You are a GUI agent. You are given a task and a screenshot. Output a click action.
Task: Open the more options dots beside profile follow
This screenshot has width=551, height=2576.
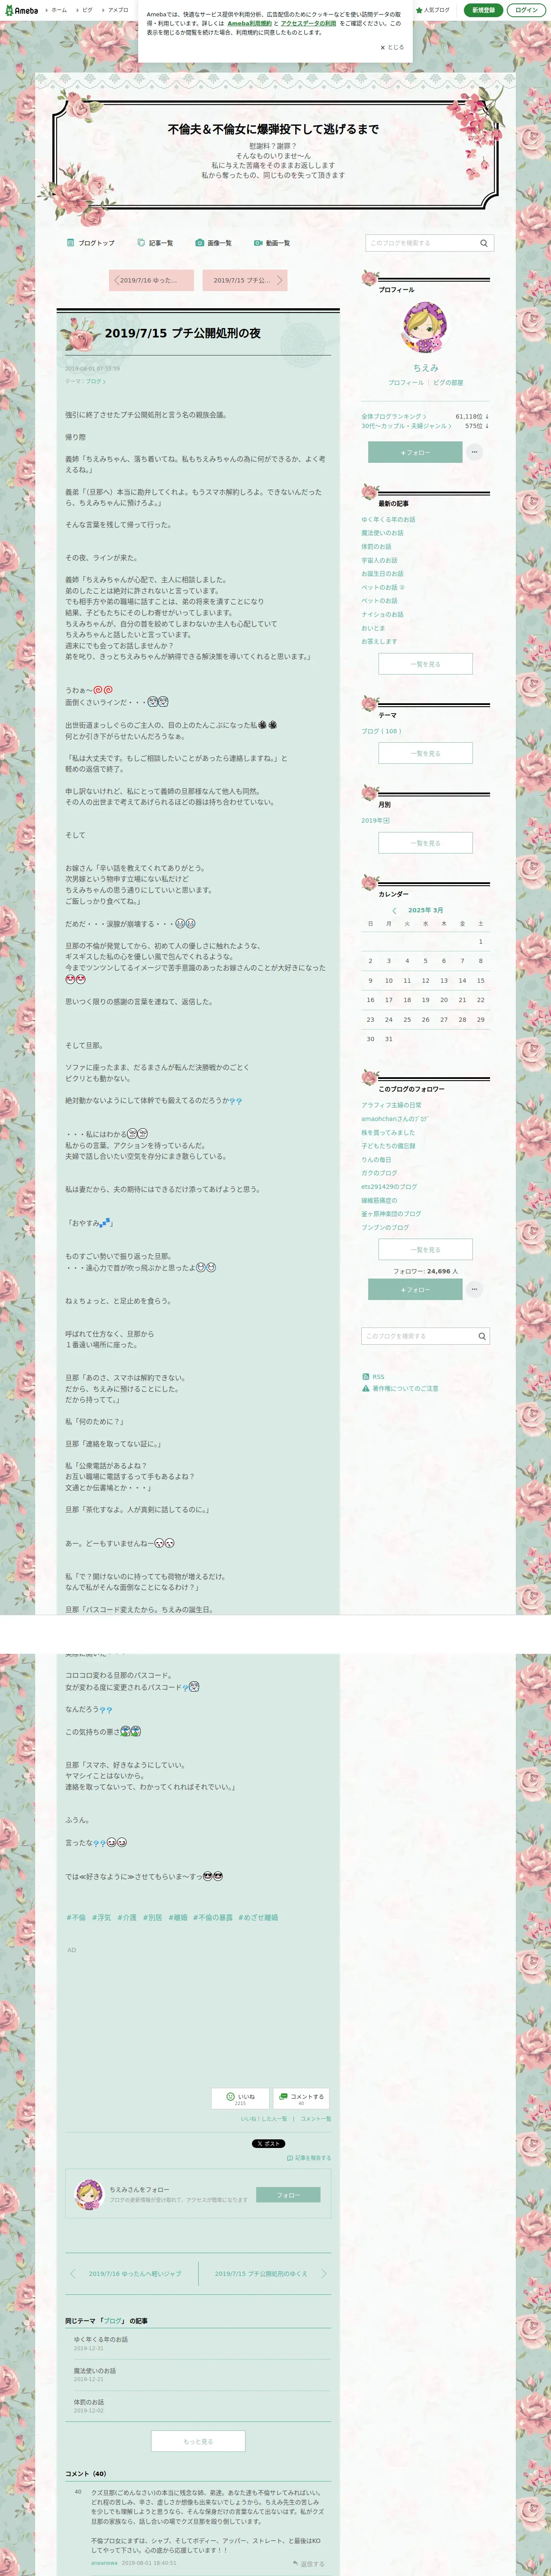475,453
